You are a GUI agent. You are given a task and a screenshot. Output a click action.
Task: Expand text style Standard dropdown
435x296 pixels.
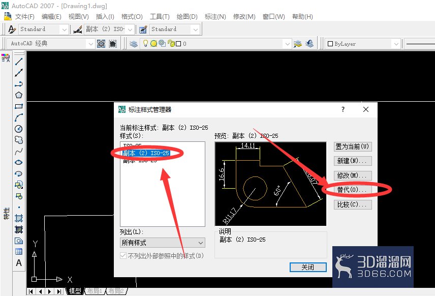tap(65, 29)
